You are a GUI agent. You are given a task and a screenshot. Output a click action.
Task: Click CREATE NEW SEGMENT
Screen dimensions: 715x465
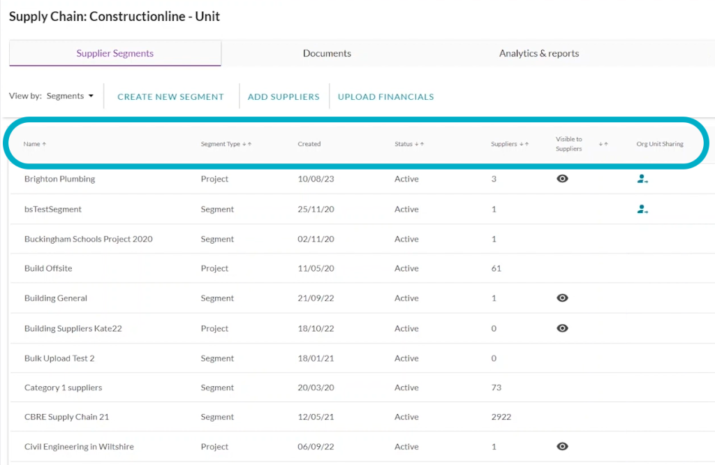pos(170,96)
